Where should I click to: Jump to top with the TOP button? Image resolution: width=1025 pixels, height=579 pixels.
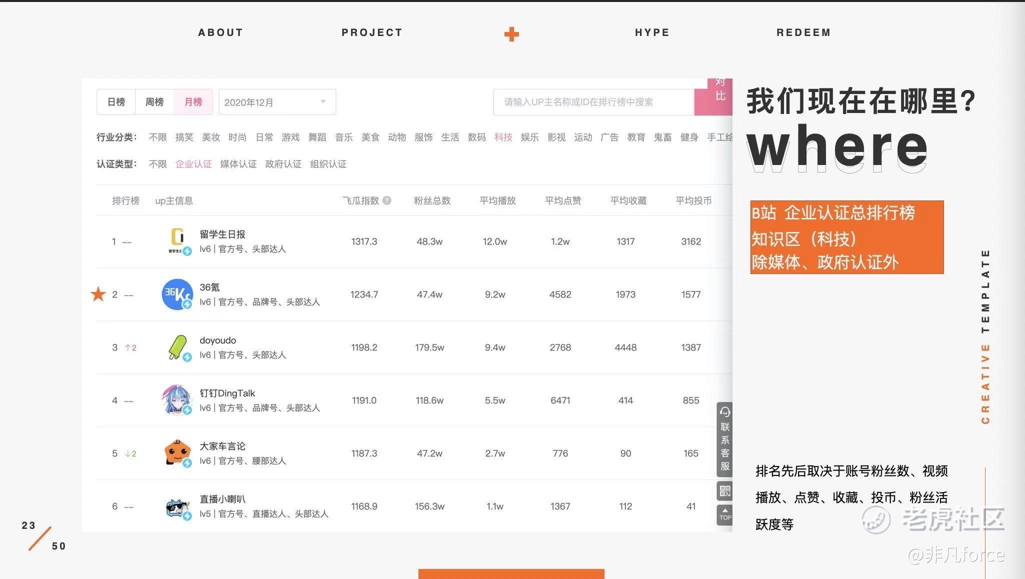pyautogui.click(x=724, y=514)
